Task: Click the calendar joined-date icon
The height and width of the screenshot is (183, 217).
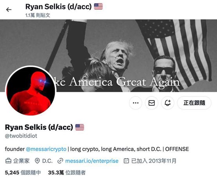Action: tap(126, 161)
